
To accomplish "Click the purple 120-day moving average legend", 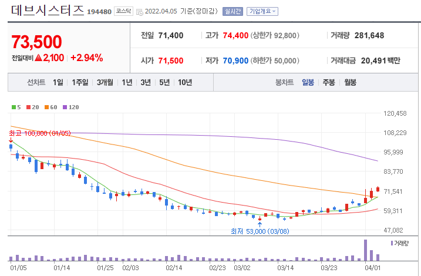I will click(x=71, y=107).
